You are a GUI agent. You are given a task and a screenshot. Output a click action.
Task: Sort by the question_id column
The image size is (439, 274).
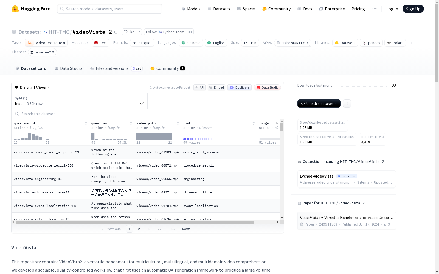point(86,123)
